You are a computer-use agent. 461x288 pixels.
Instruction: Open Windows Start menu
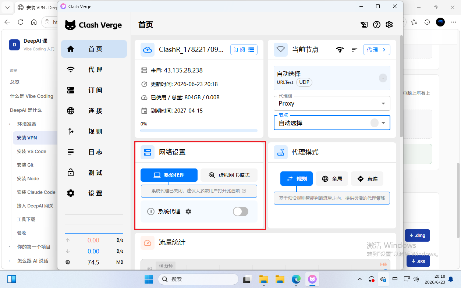pyautogui.click(x=149, y=279)
